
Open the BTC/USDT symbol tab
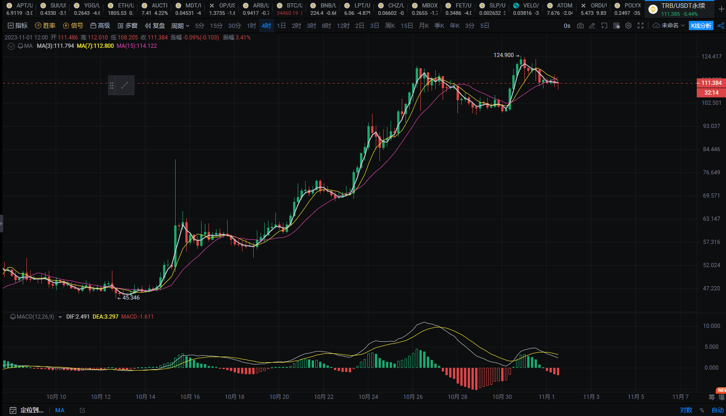point(289,9)
